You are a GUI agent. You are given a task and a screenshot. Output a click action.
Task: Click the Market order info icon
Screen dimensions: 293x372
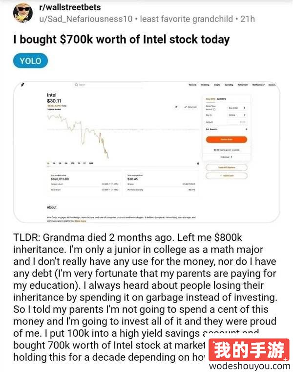point(214,110)
